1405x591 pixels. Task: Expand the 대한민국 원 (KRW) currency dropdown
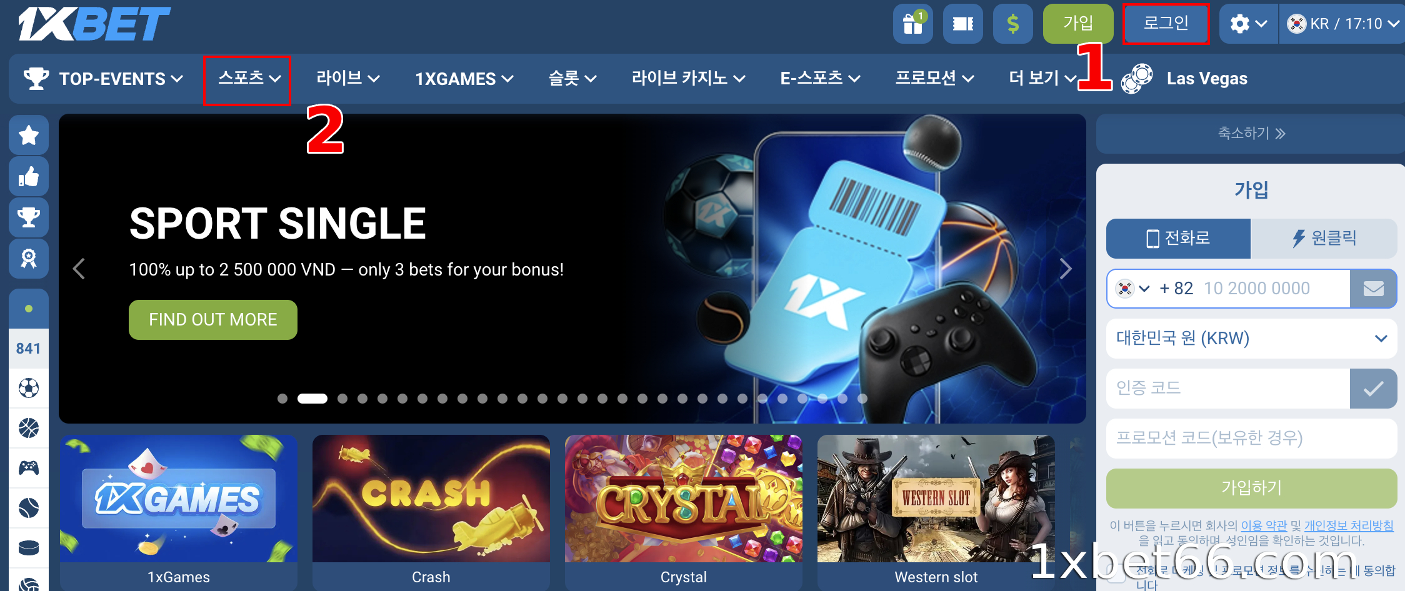click(1251, 339)
